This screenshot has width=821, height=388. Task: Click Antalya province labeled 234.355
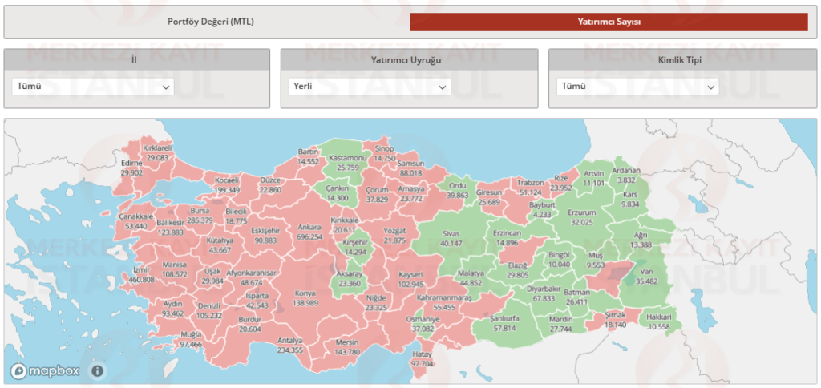click(x=290, y=345)
